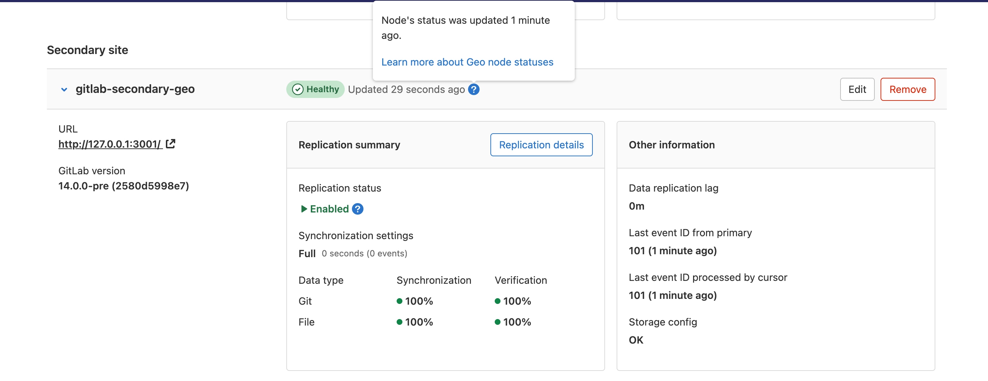Click Git verification green status dot
This screenshot has height=381, width=988.
[x=498, y=301]
